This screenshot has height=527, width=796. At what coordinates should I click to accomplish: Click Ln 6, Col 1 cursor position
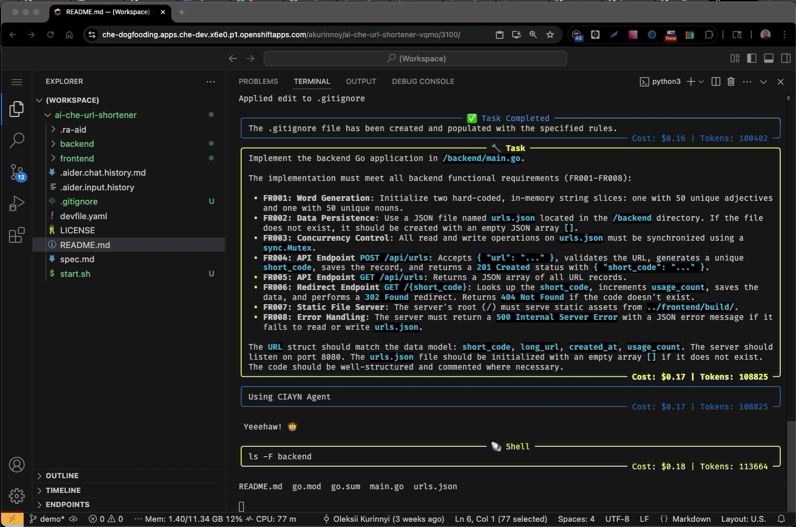point(501,519)
